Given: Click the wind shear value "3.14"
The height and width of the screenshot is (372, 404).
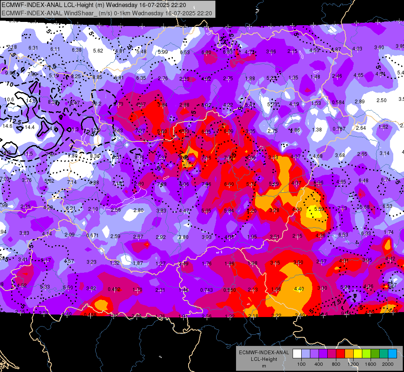Looking at the screenshot, I should click(x=385, y=153).
